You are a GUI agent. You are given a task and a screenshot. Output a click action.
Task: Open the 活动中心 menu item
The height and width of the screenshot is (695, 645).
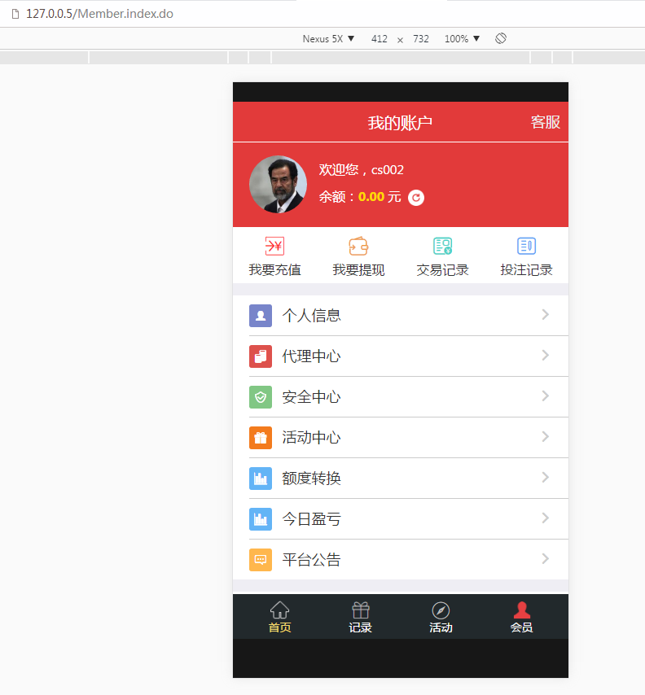[x=311, y=438]
